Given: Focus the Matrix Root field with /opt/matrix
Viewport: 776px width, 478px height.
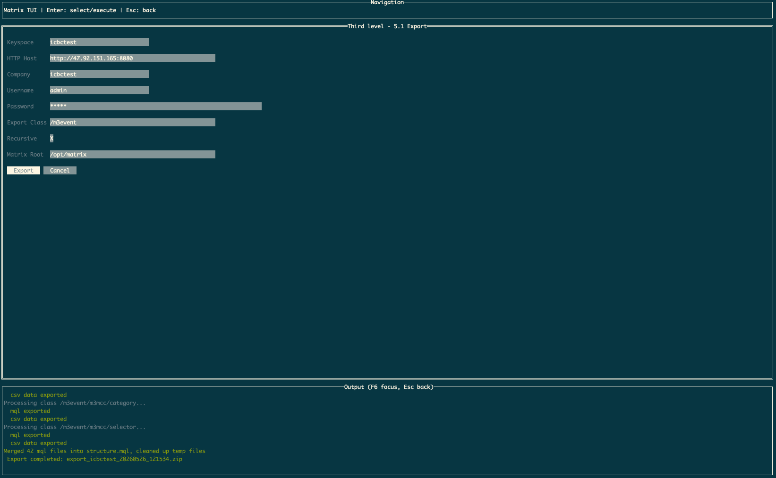Looking at the screenshot, I should point(133,155).
